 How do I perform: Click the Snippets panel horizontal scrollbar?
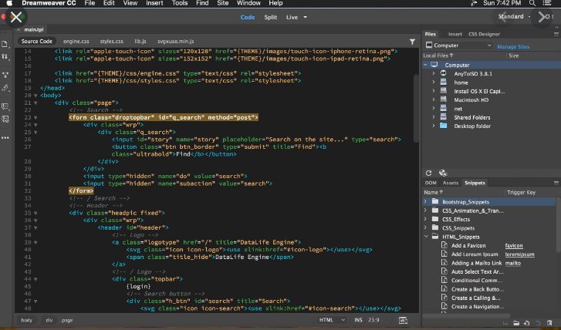[466, 316]
